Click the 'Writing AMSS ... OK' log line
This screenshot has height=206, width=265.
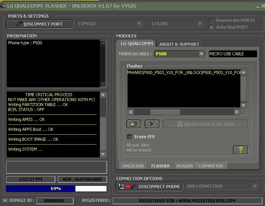pyautogui.click(x=26, y=119)
